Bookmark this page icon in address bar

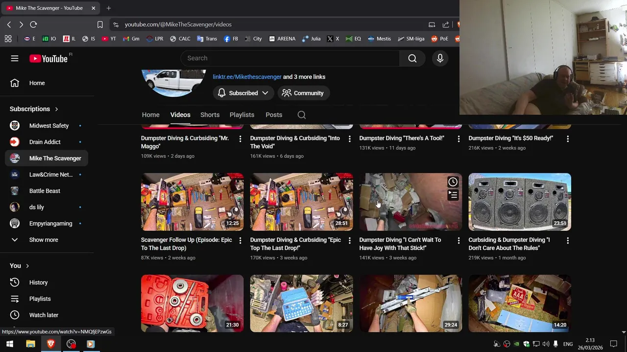tap(100, 24)
